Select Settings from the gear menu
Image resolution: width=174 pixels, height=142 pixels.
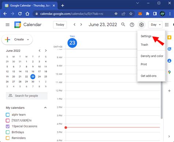click(x=146, y=36)
